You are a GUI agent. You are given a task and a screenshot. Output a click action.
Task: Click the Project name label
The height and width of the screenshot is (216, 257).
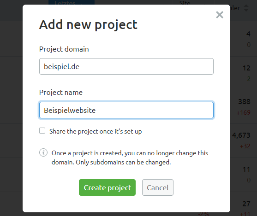[61, 93]
